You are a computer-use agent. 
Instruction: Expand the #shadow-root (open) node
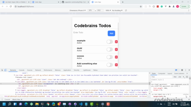click(16, 77)
